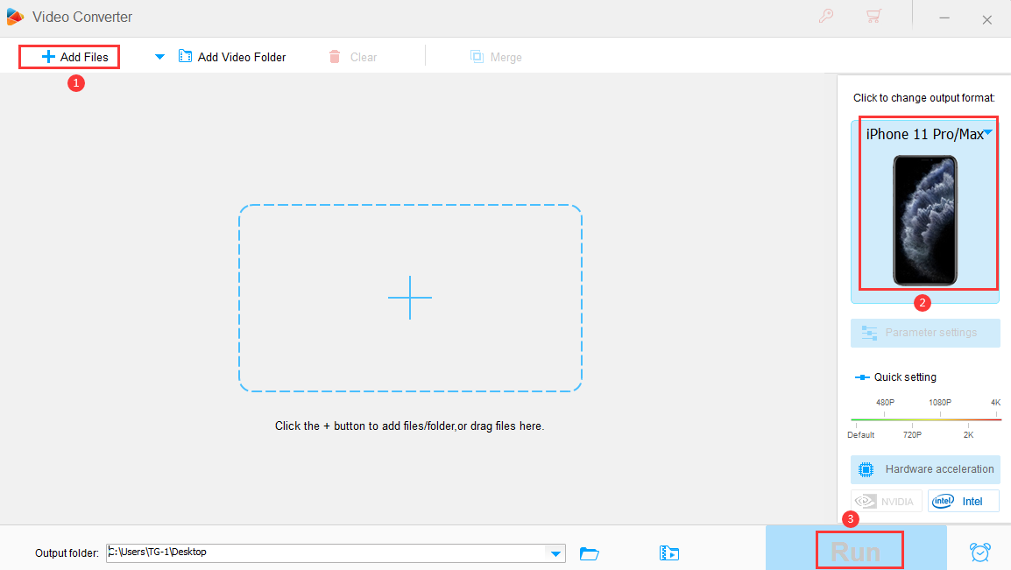Open Parameter settings

(x=925, y=333)
